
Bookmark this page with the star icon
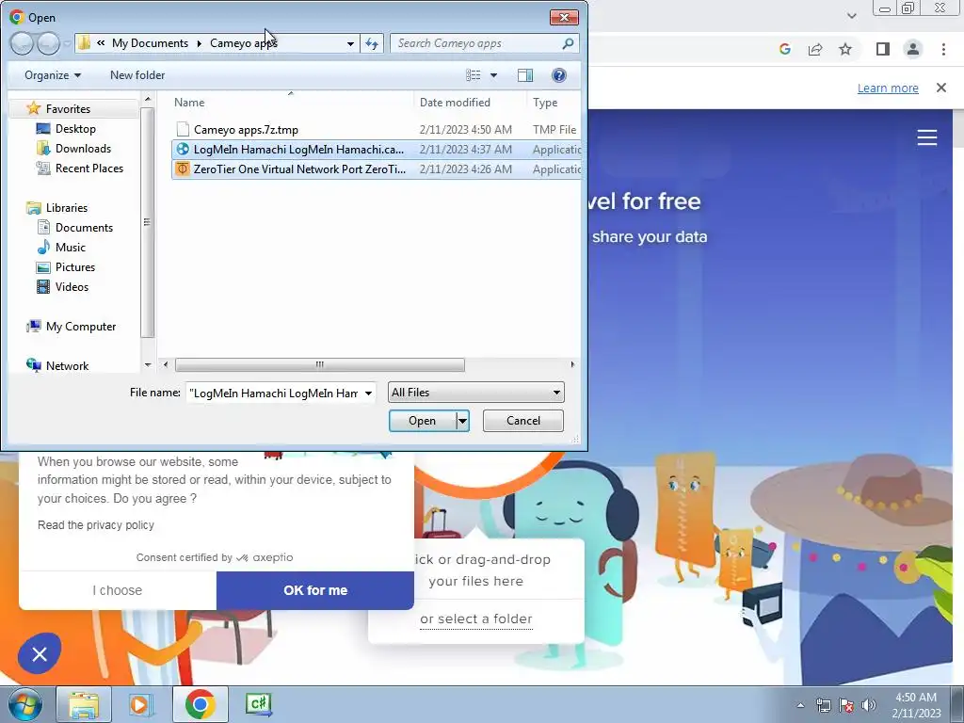(x=845, y=49)
